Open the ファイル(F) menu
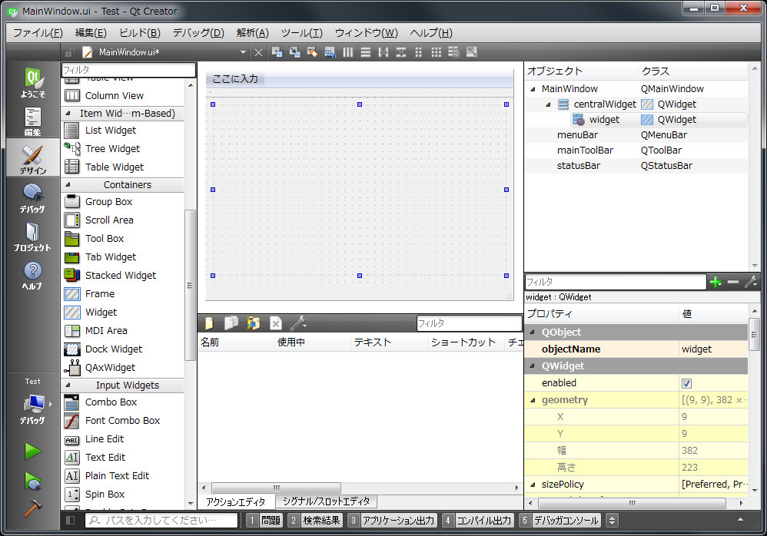 click(x=38, y=33)
